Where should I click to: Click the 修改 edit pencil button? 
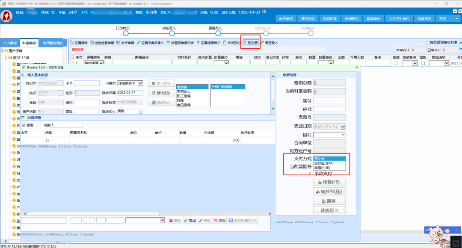(x=205, y=220)
